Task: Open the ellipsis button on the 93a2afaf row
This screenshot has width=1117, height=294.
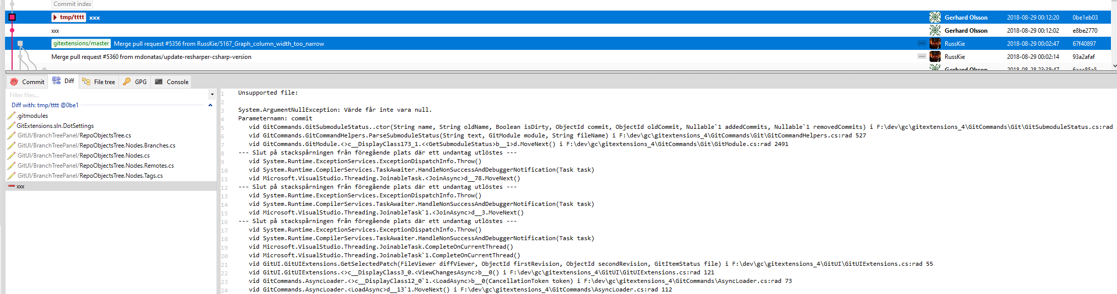Action: point(922,56)
